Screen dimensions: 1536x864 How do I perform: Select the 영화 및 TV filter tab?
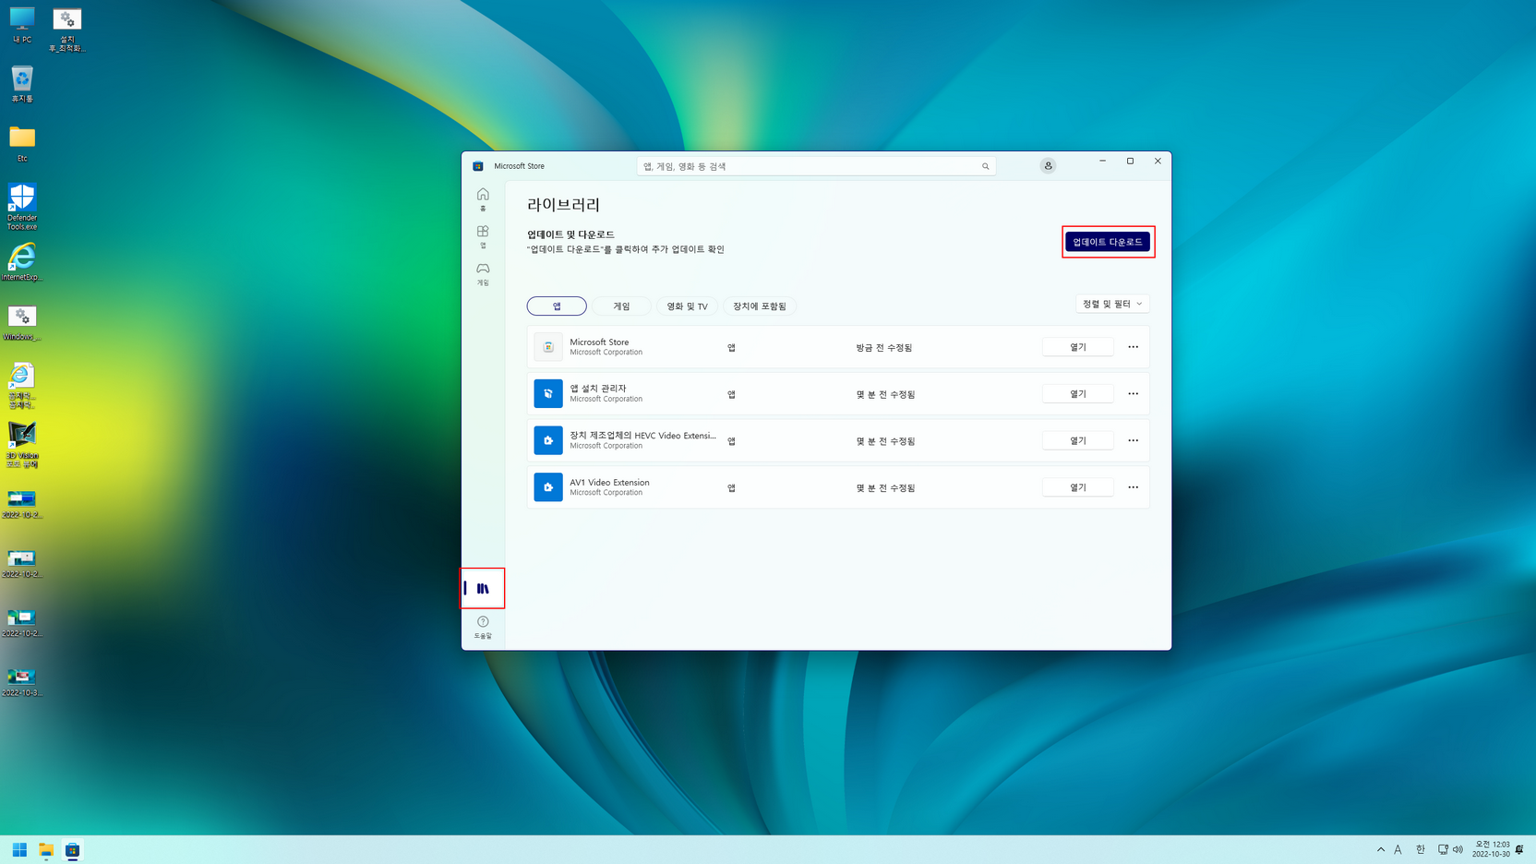pyautogui.click(x=687, y=306)
